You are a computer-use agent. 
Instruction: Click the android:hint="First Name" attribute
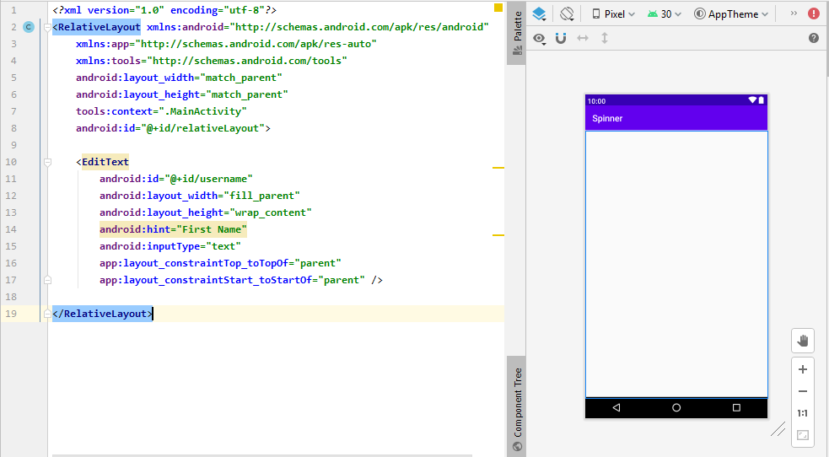click(173, 229)
